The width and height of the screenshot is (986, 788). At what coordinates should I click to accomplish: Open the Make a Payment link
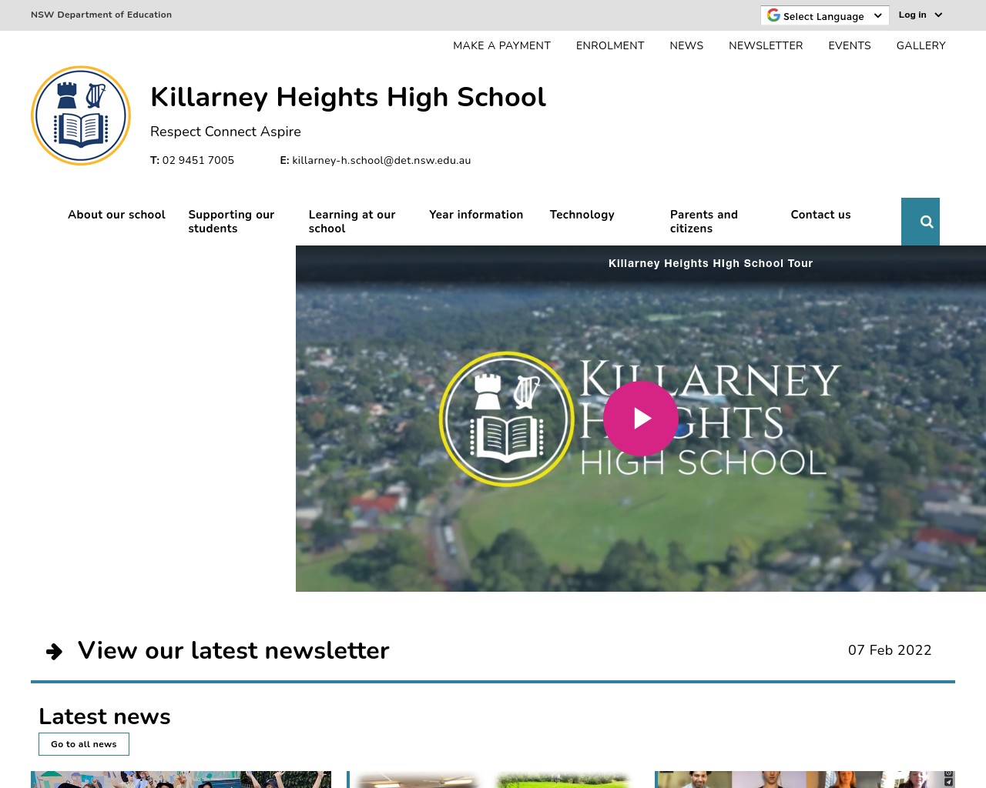[x=501, y=45]
